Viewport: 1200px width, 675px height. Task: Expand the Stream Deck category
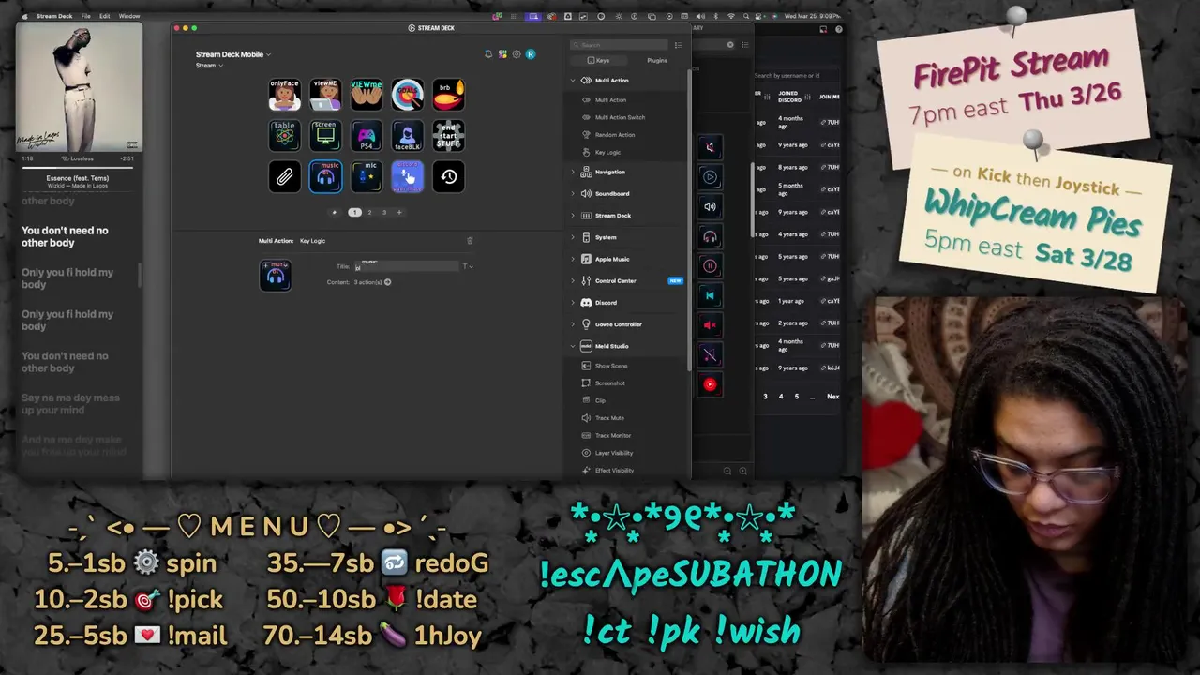[573, 216]
